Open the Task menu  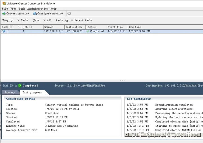(22, 9)
